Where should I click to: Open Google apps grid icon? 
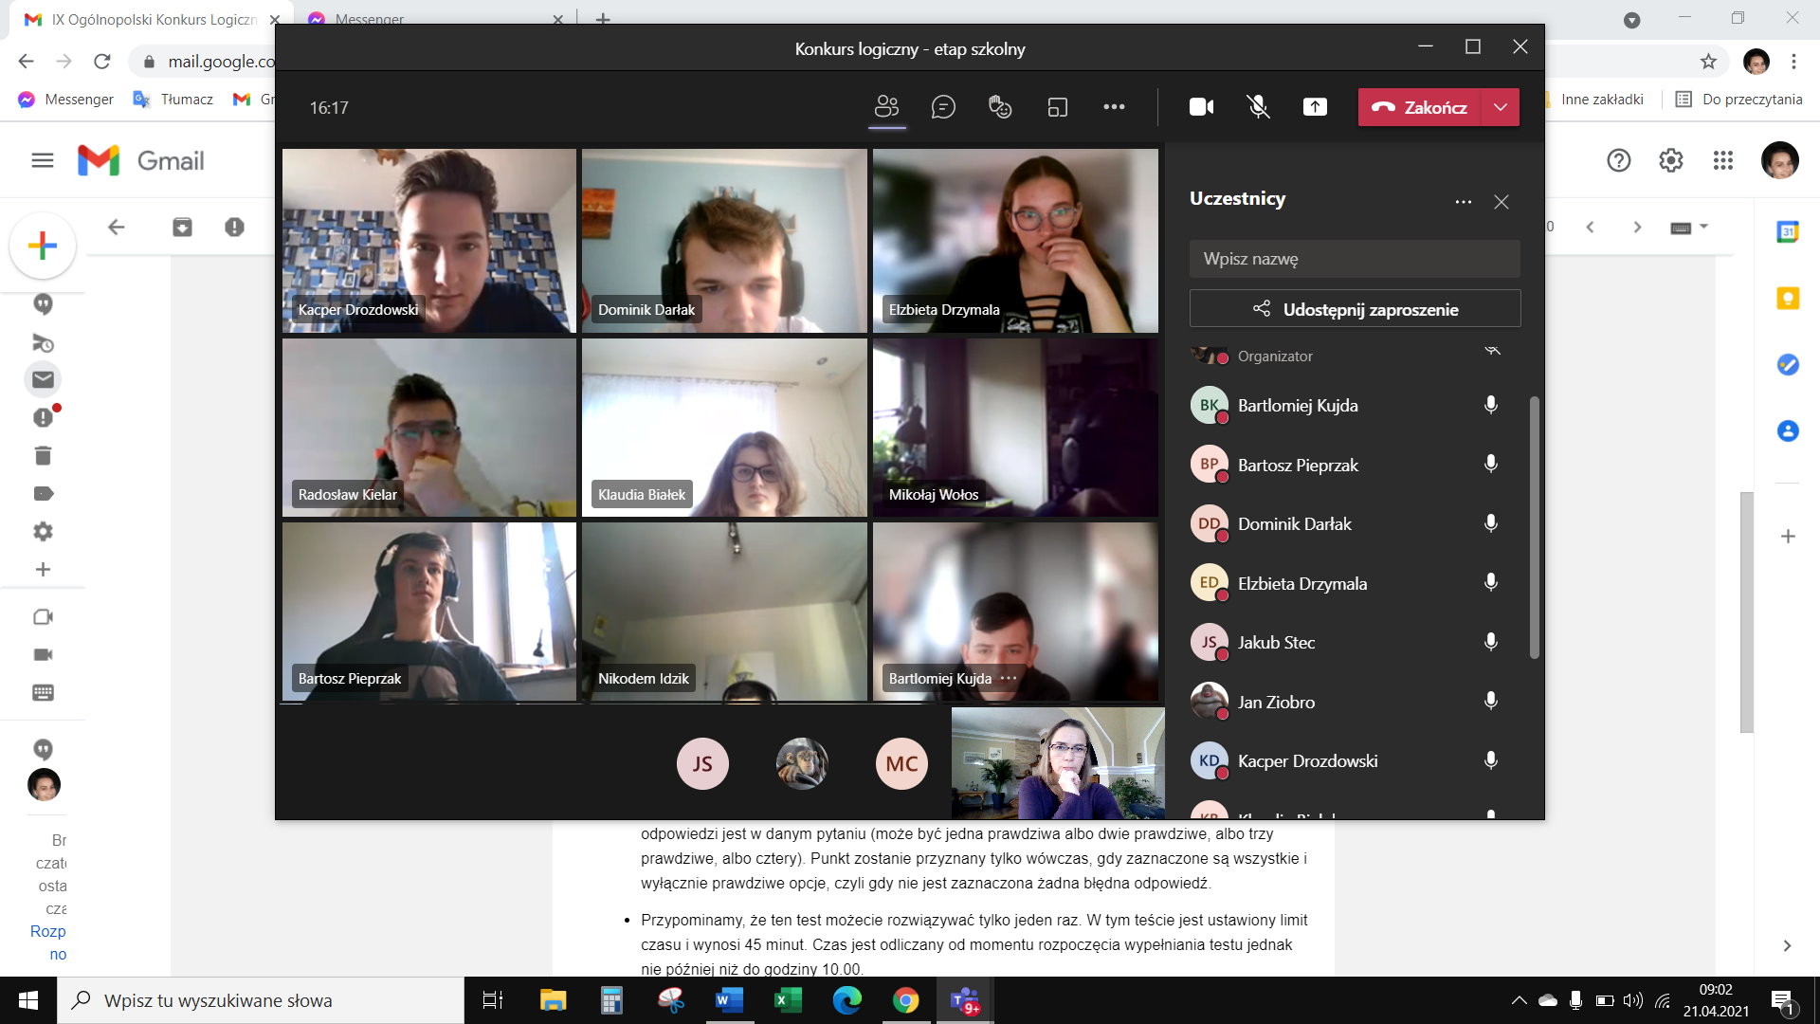tap(1723, 160)
